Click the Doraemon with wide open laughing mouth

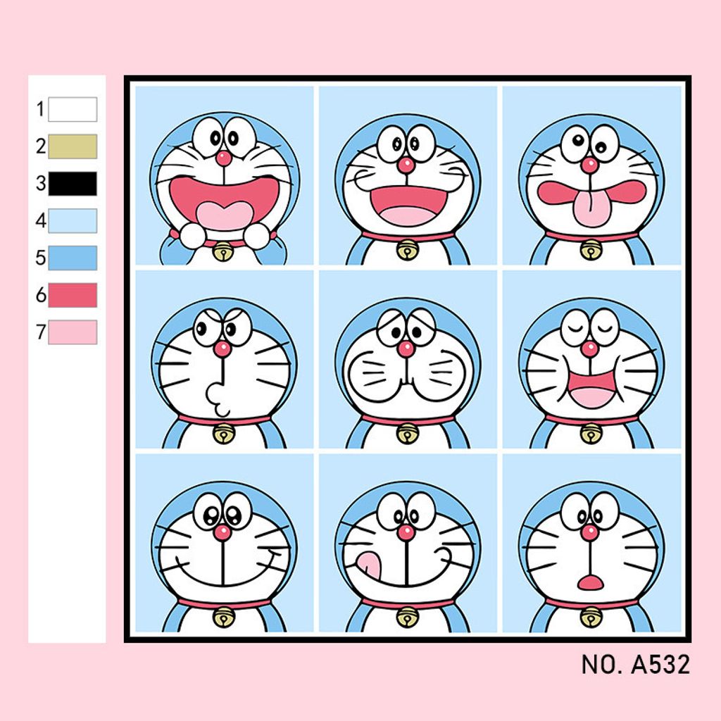(225, 175)
